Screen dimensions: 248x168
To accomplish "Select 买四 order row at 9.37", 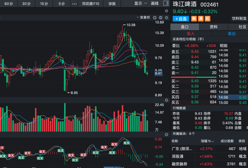I will [x=194, y=97].
